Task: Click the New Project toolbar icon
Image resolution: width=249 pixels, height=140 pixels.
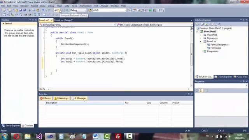Action: coord(4,10)
